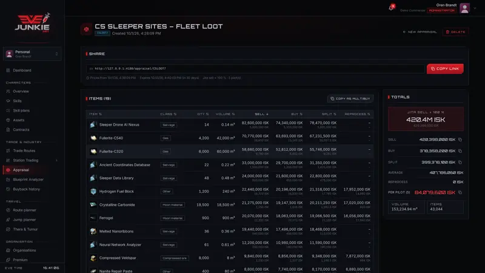Toggle the Sell column sort
This screenshot has width=485, height=273.
point(262,114)
